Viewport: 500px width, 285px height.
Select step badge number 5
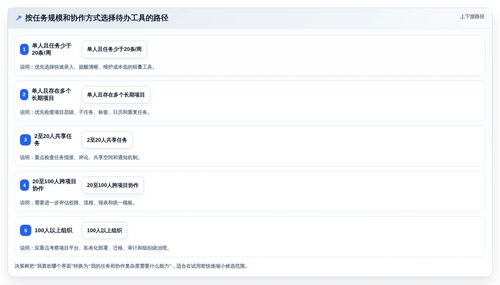[x=26, y=230]
